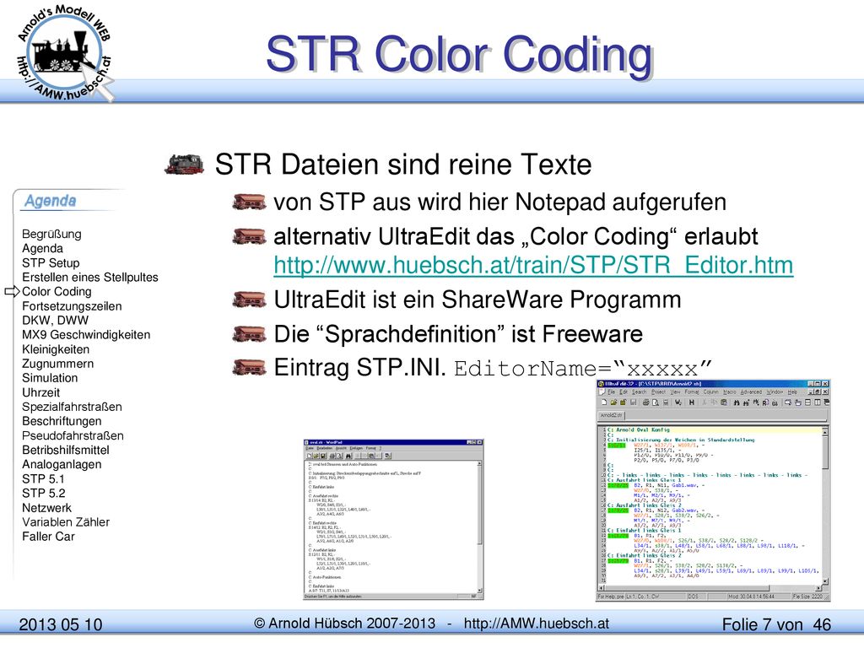
Task: Open View menu in UltraEdit window
Action: tap(676, 391)
